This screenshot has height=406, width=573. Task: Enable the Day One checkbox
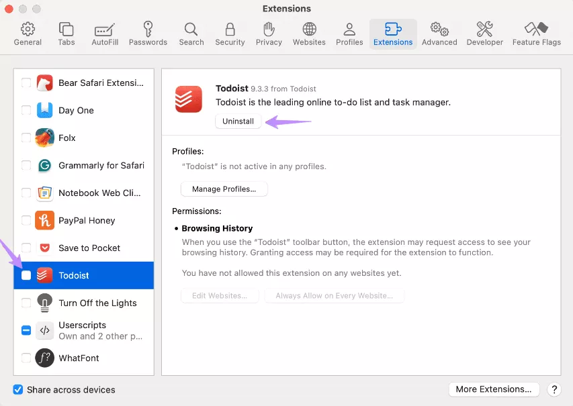pyautogui.click(x=26, y=110)
